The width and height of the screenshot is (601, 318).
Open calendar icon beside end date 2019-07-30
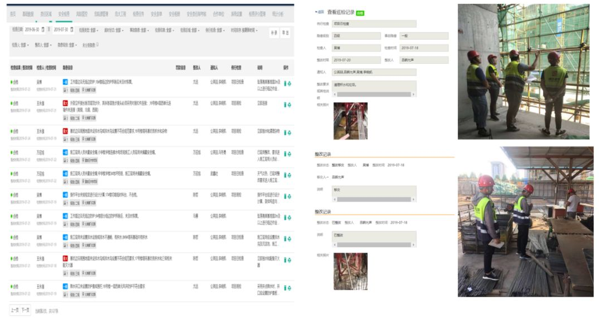[72, 30]
